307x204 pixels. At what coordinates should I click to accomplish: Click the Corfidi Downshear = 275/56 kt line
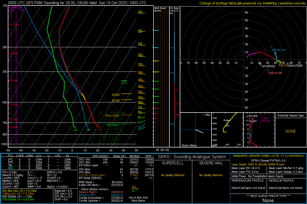[x=101, y=198]
